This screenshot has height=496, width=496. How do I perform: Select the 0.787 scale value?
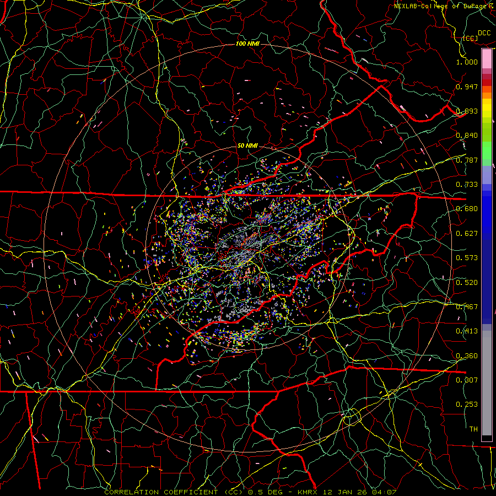pyautogui.click(x=467, y=160)
